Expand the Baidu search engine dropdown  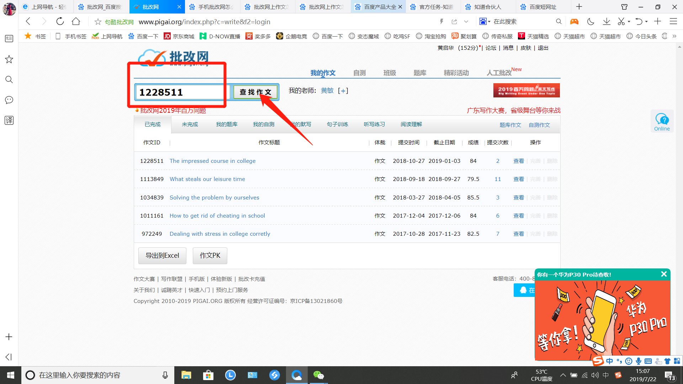[489, 22]
